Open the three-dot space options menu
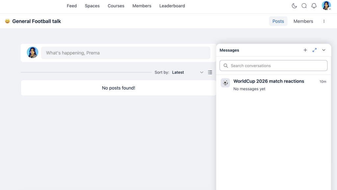The height and width of the screenshot is (190, 337). pyautogui.click(x=324, y=21)
